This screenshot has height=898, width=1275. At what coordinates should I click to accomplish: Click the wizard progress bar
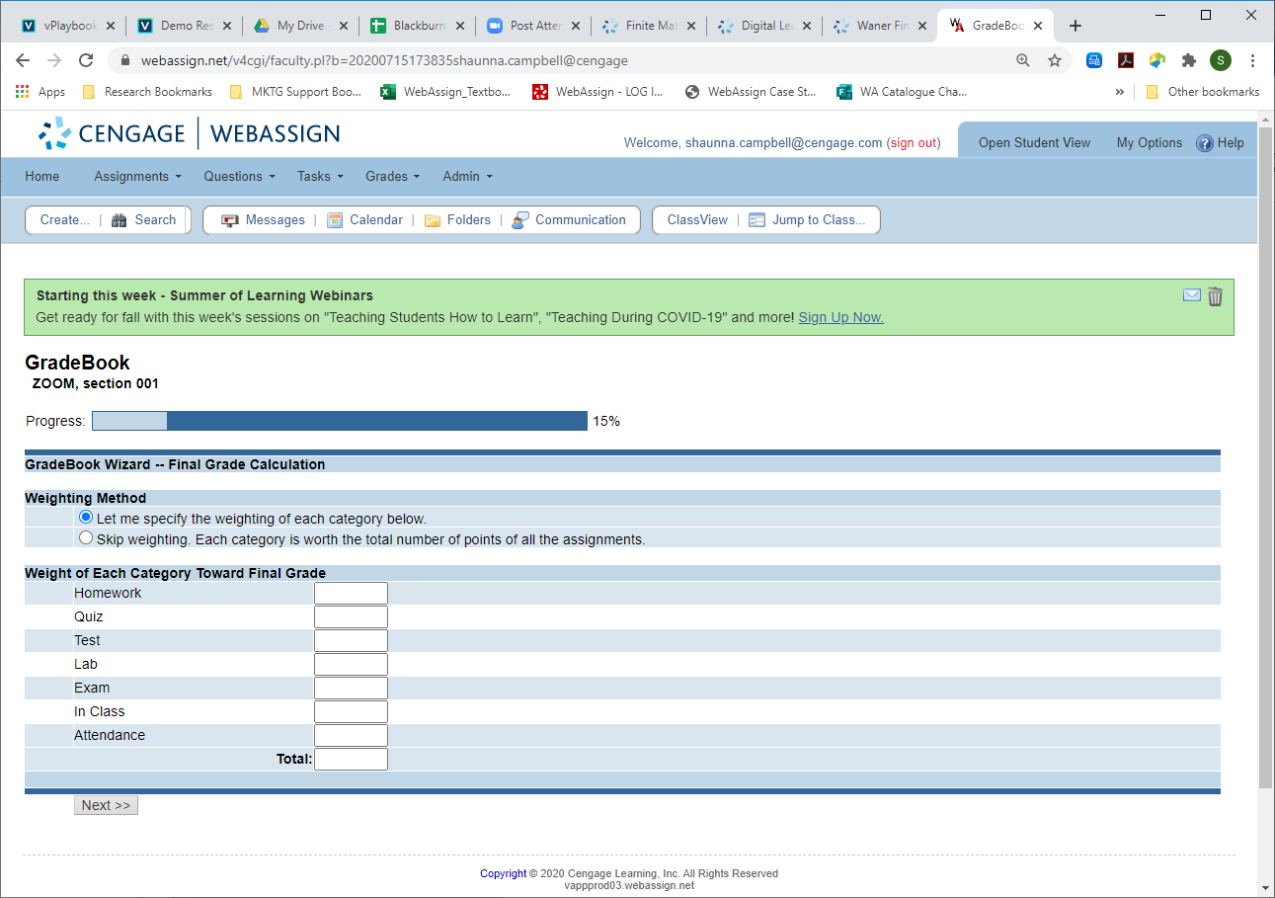[x=340, y=422]
